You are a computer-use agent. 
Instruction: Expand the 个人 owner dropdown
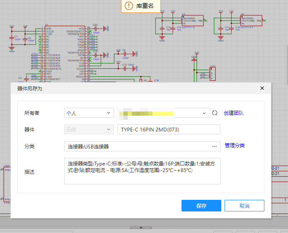pyautogui.click(x=89, y=113)
